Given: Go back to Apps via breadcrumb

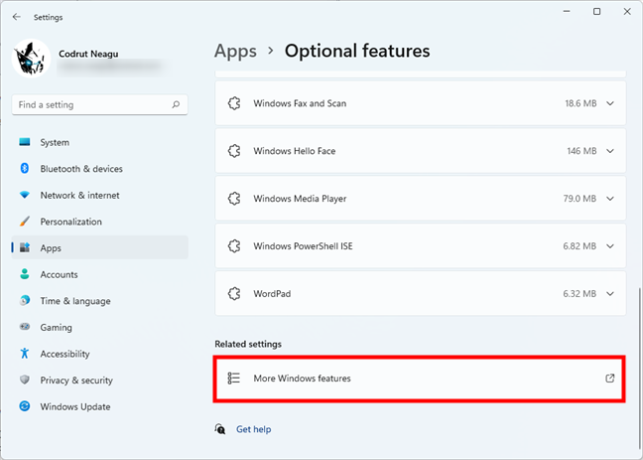Looking at the screenshot, I should (x=235, y=51).
